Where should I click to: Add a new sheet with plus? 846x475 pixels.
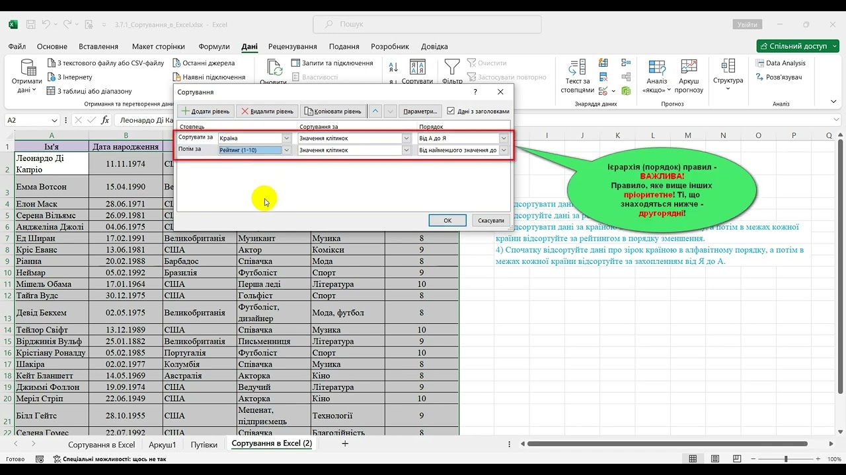[345, 444]
